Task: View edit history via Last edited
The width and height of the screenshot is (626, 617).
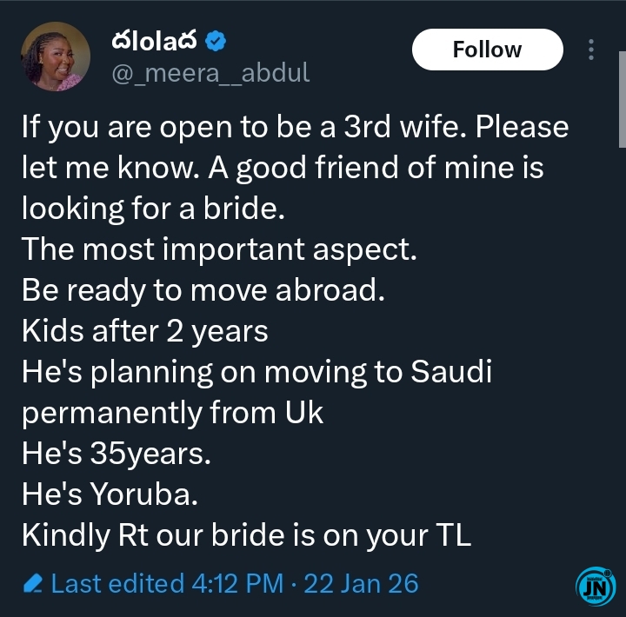Action: coord(119,583)
